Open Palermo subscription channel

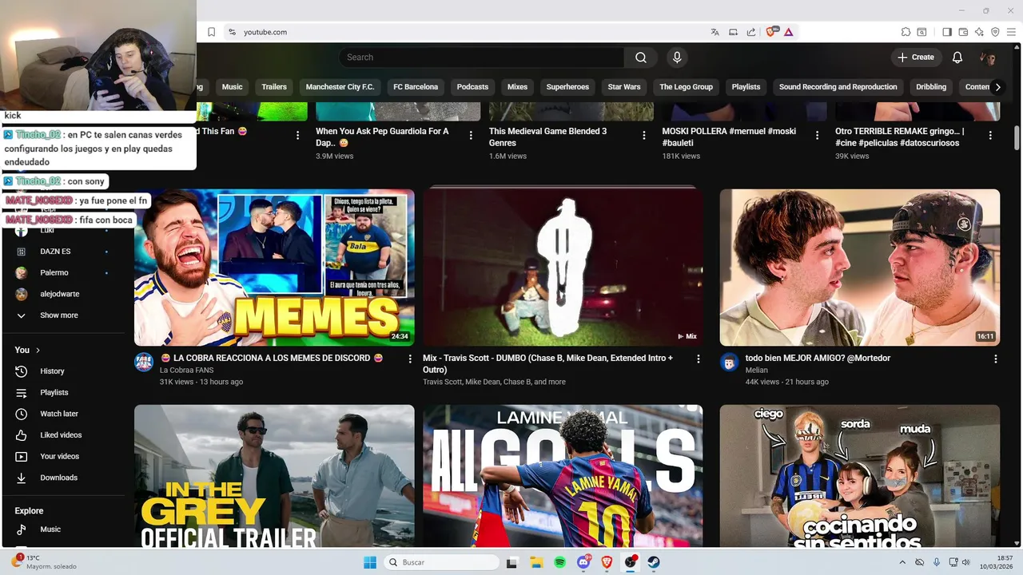[62, 273]
